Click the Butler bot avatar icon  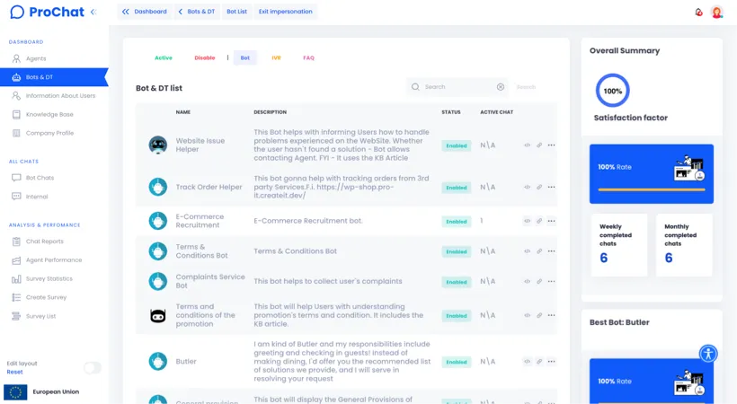(x=158, y=361)
